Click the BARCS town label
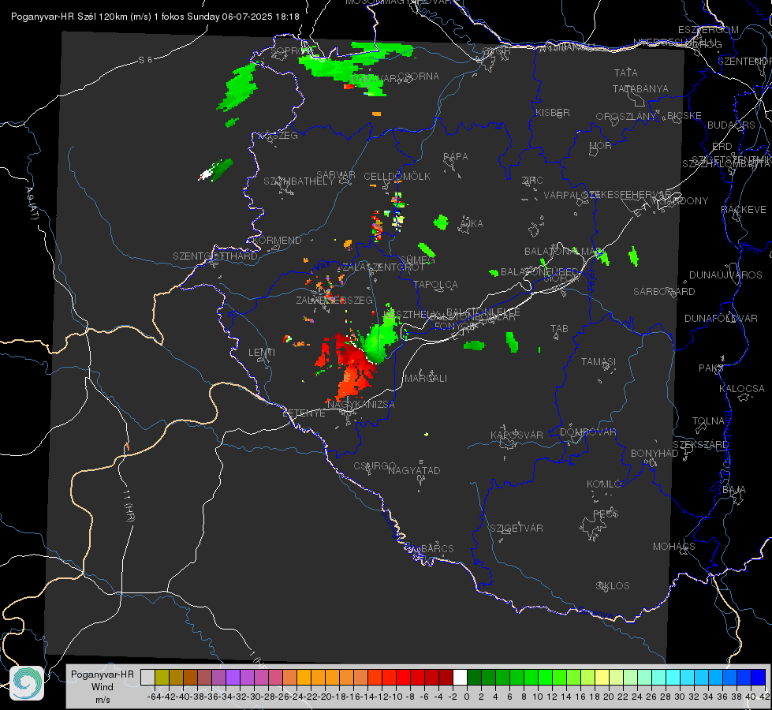This screenshot has height=710, width=772. coord(437,549)
